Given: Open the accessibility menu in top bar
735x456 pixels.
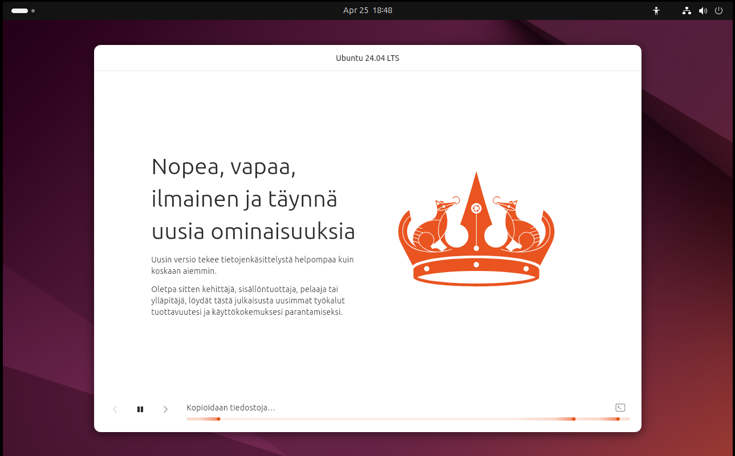Looking at the screenshot, I should 656,10.
